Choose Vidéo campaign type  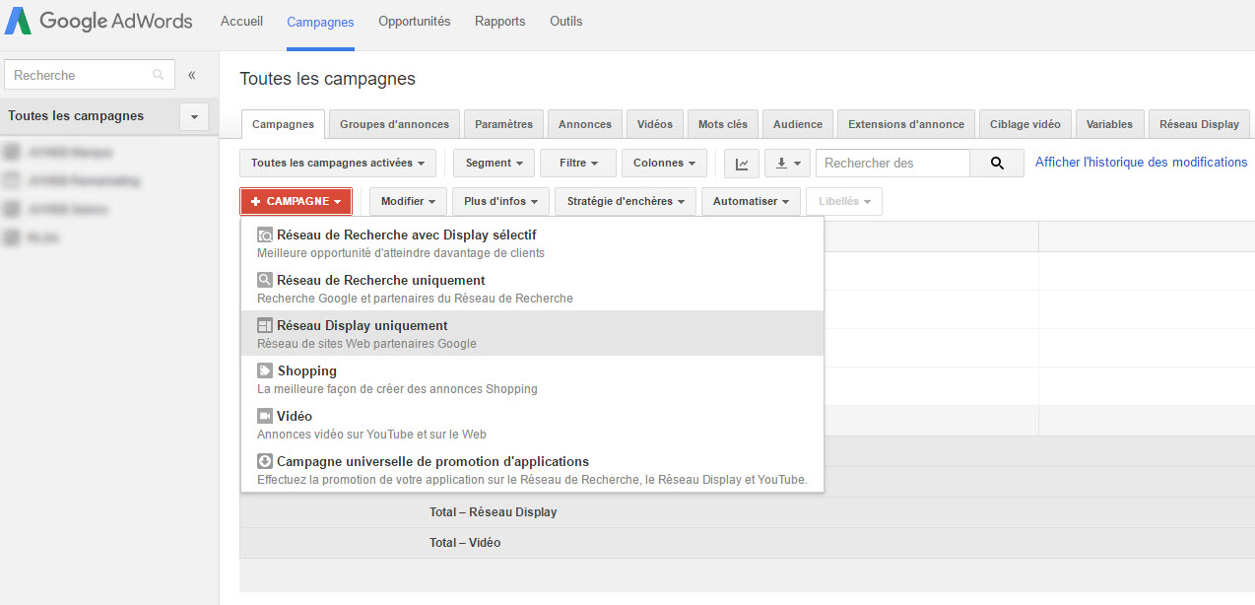(x=532, y=425)
